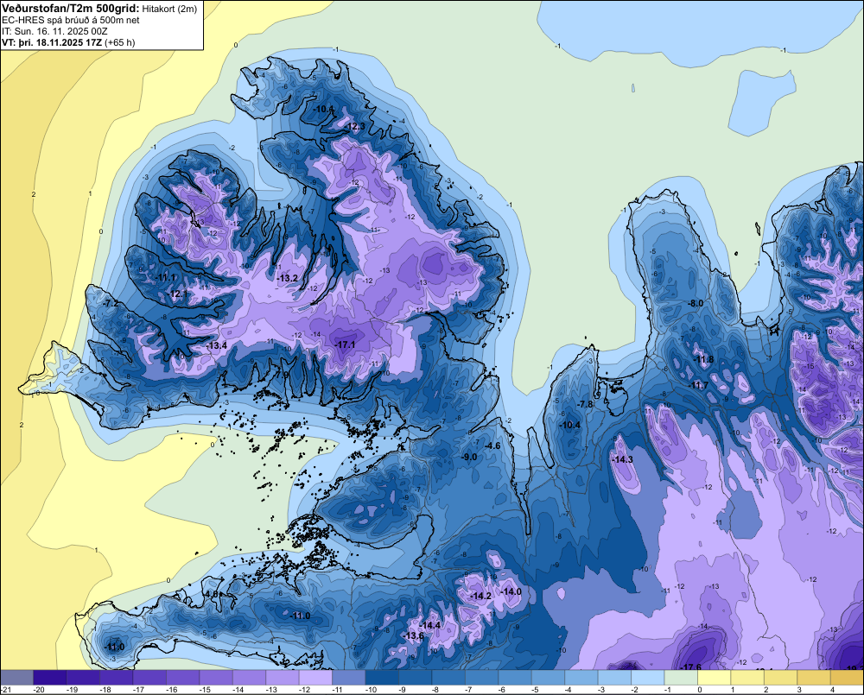Click the -21 label in the legend
The width and height of the screenshot is (864, 695).
click(x=6, y=690)
